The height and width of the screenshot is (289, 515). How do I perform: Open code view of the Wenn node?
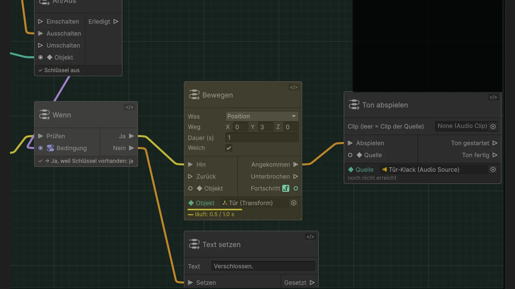pos(129,107)
